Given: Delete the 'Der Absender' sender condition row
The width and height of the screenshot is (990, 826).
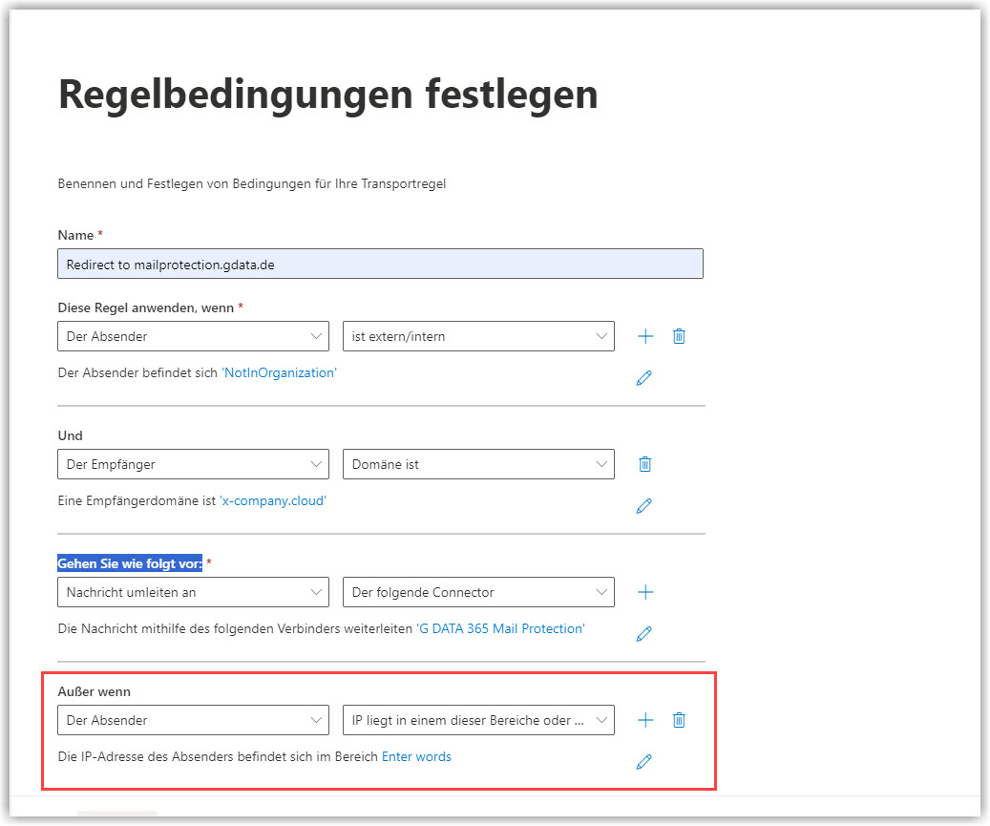Looking at the screenshot, I should point(679,336).
